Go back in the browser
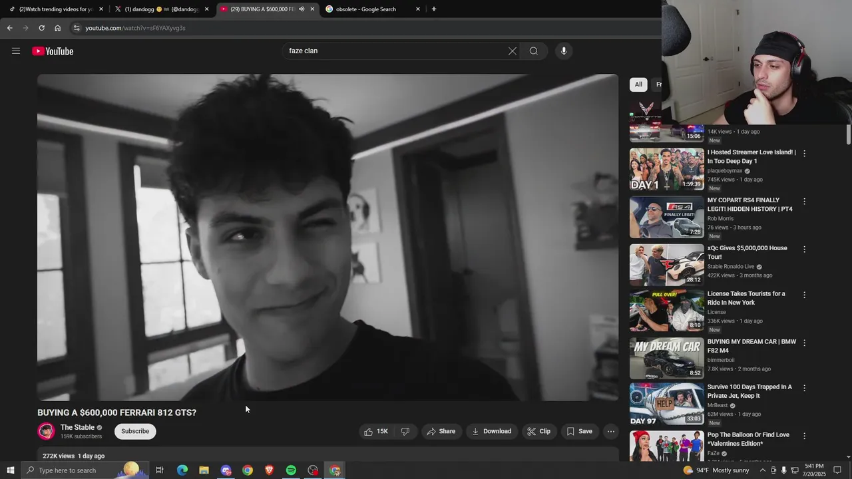This screenshot has height=479, width=852. 9,28
